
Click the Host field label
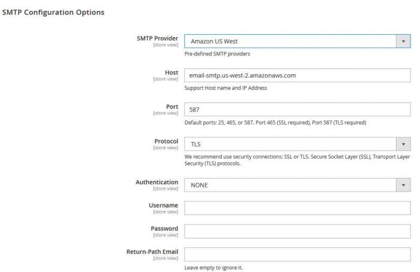click(x=172, y=72)
